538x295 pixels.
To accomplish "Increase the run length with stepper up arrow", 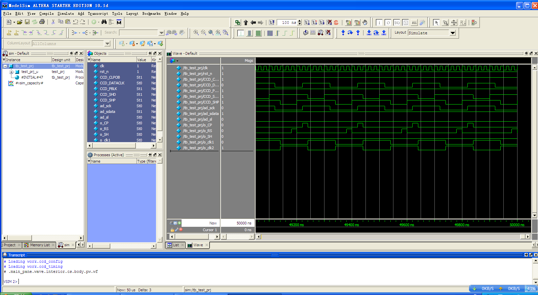I will click(300, 21).
